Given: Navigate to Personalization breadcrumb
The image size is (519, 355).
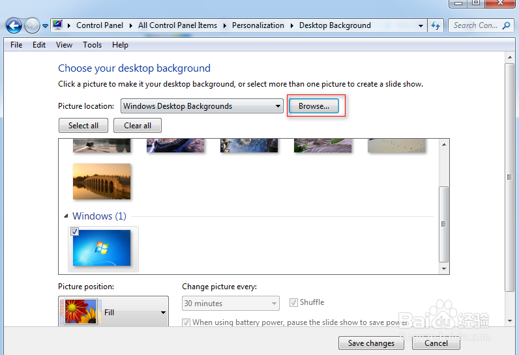Looking at the screenshot, I should (258, 25).
